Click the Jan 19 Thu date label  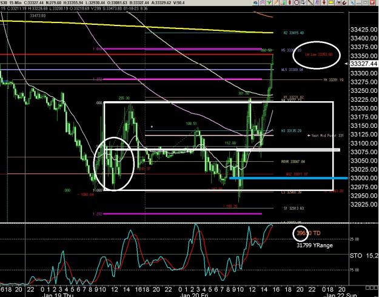[58, 295]
